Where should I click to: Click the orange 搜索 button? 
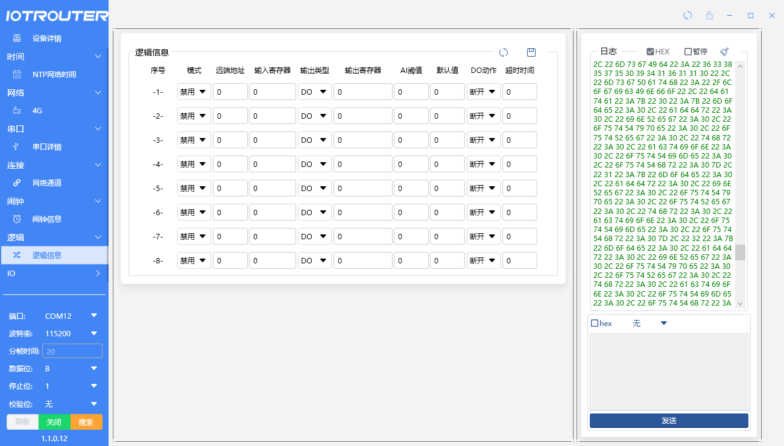[x=86, y=422]
